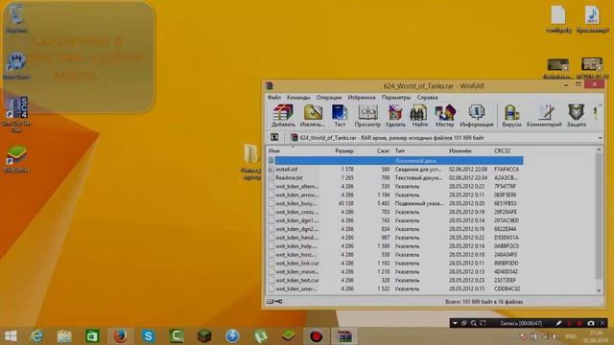Click the Удалить (Delete) toolbar icon
The width and height of the screenshot is (614, 345).
[x=395, y=116]
